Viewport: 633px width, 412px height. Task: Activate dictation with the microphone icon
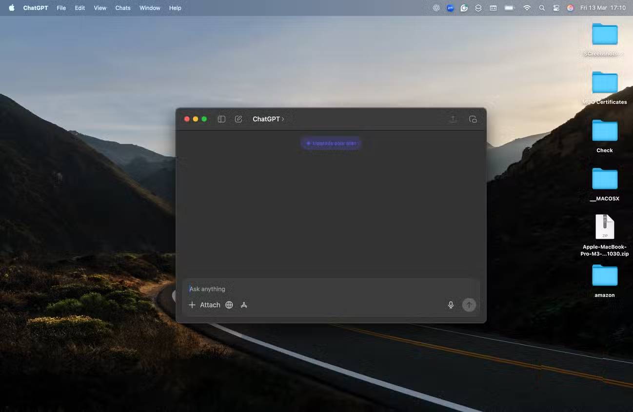tap(451, 305)
